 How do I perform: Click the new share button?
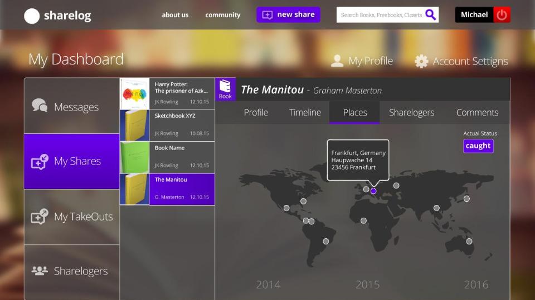click(x=288, y=15)
